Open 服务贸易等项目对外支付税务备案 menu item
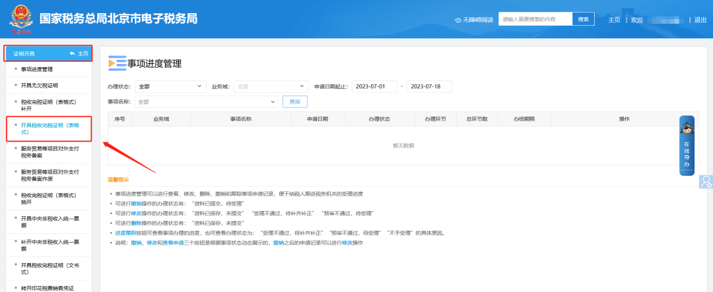 point(49,153)
